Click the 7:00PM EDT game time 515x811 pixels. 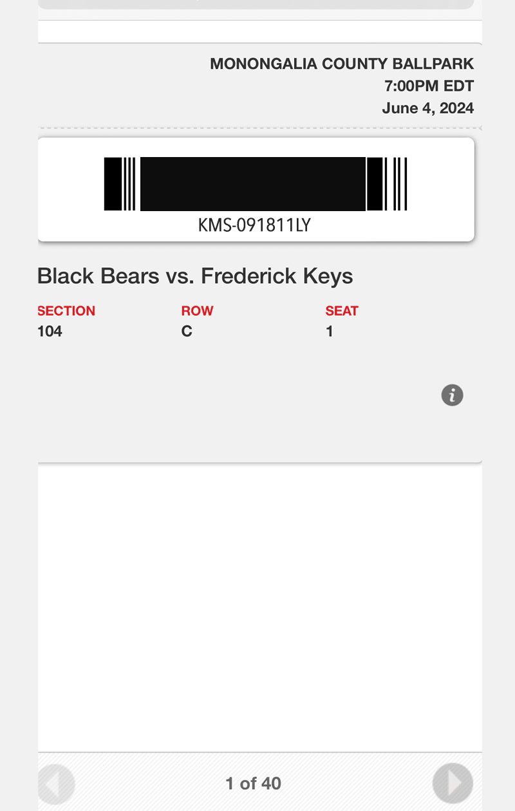click(x=429, y=86)
